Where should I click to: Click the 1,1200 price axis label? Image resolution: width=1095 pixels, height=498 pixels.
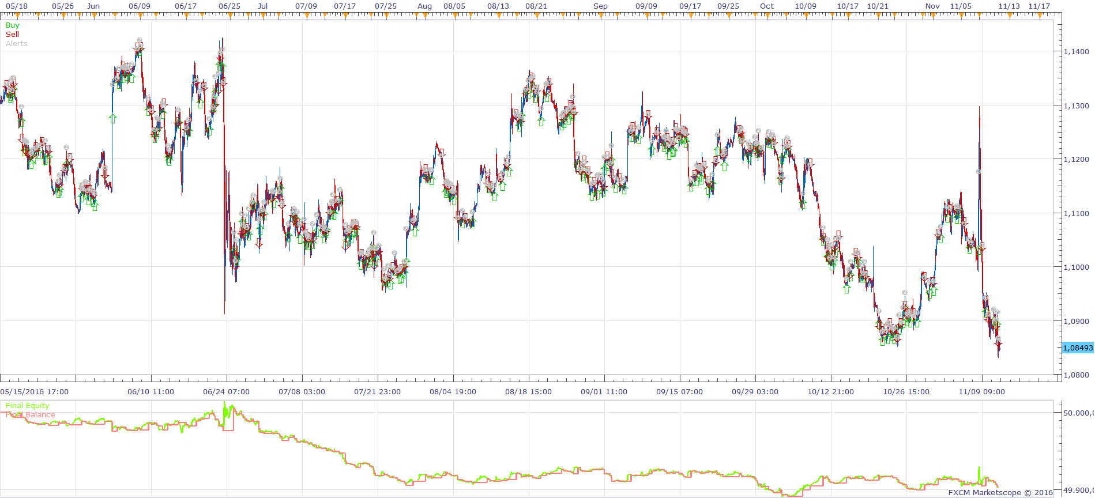click(1076, 160)
